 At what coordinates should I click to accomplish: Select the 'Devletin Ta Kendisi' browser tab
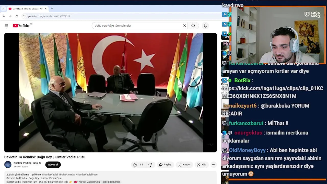click(x=28, y=9)
